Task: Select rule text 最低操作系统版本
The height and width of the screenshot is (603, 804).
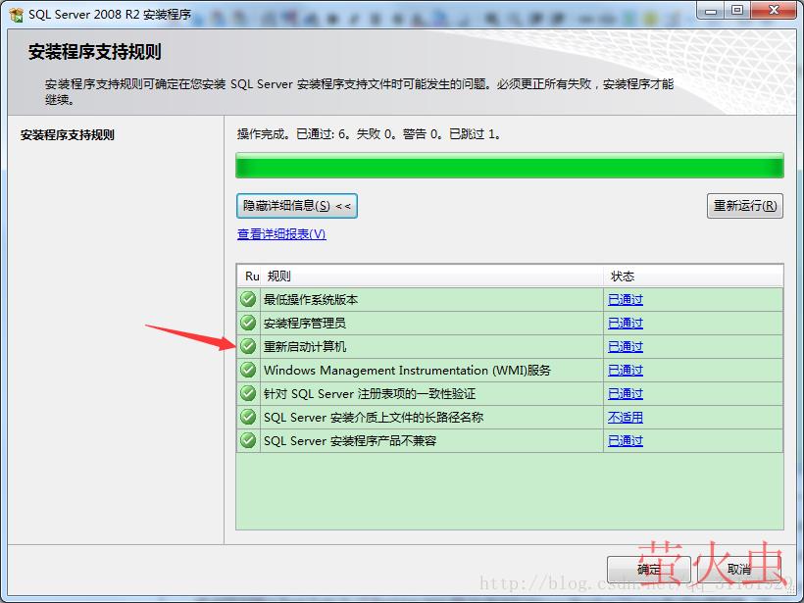Action: tap(311, 299)
